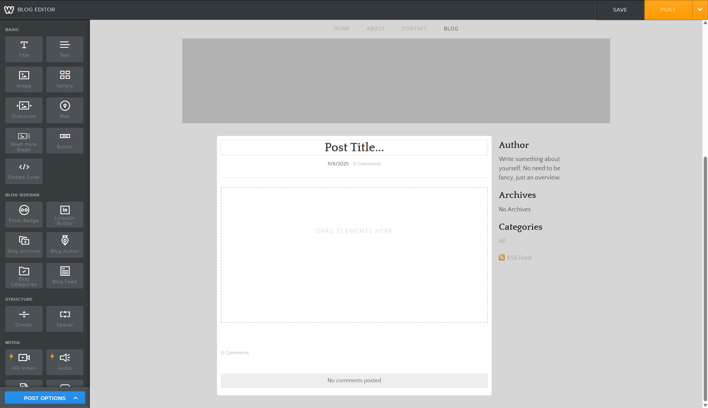This screenshot has height=408, width=708.
Task: Pick the Slideshow element
Action: pos(24,110)
